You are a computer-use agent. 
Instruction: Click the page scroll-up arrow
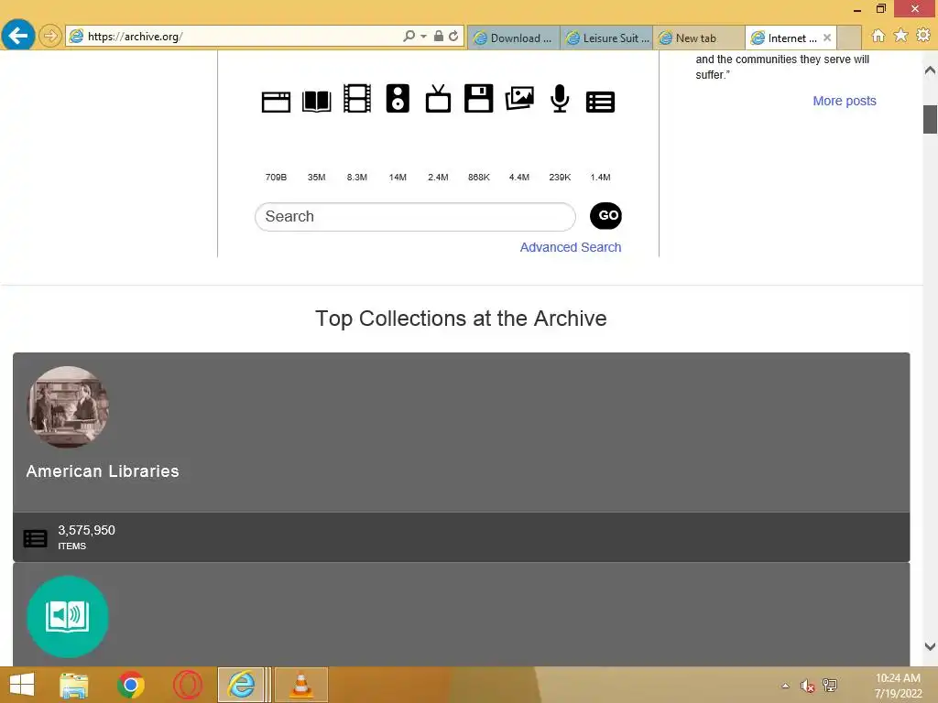pyautogui.click(x=930, y=70)
